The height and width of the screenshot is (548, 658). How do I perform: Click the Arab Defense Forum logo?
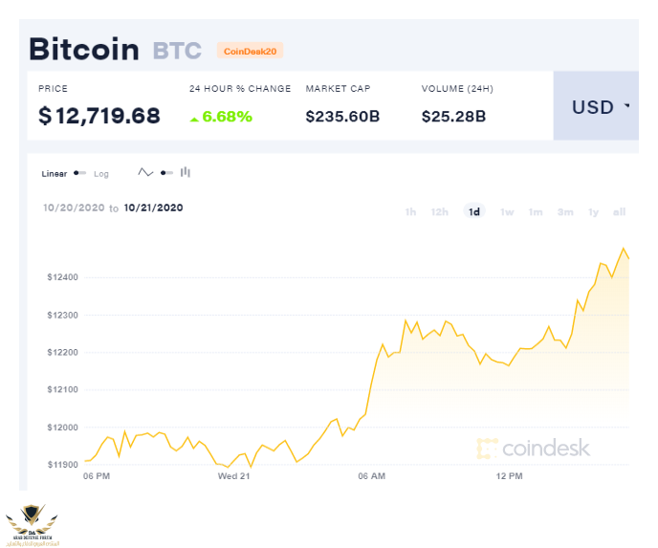(x=32, y=525)
